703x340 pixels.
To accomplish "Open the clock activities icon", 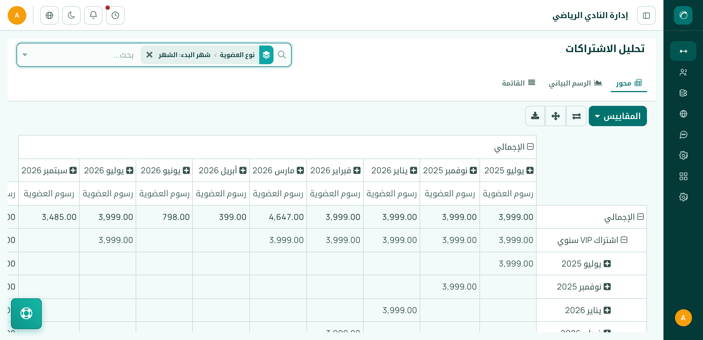I will coord(115,15).
